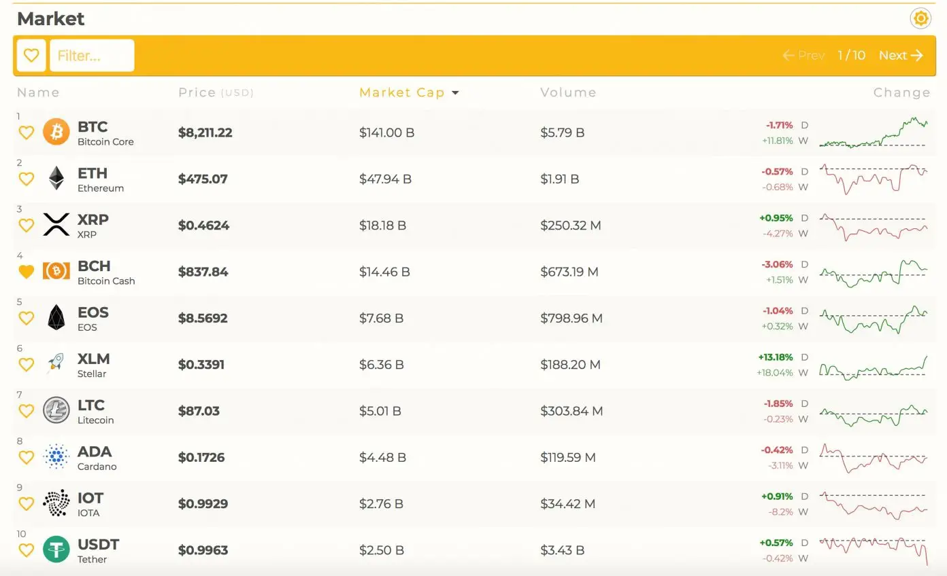
Task: Click the Ethereum diamond logo
Action: (56, 179)
